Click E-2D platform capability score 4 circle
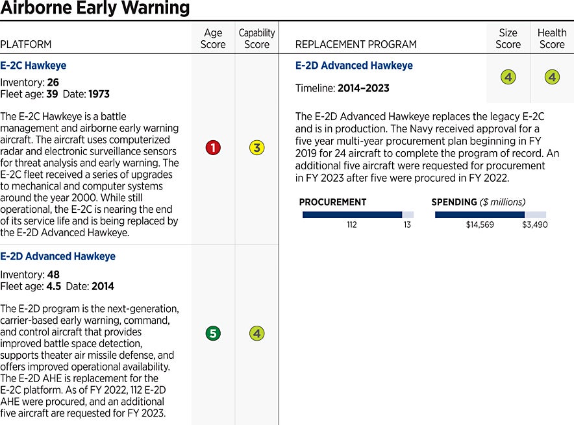The width and height of the screenshot is (574, 425). [256, 334]
